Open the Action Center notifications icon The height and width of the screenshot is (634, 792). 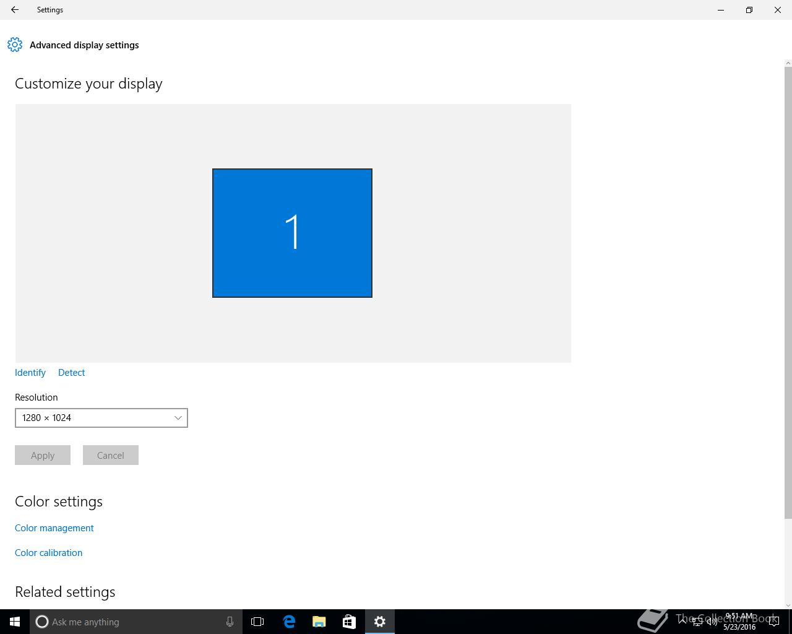click(774, 622)
